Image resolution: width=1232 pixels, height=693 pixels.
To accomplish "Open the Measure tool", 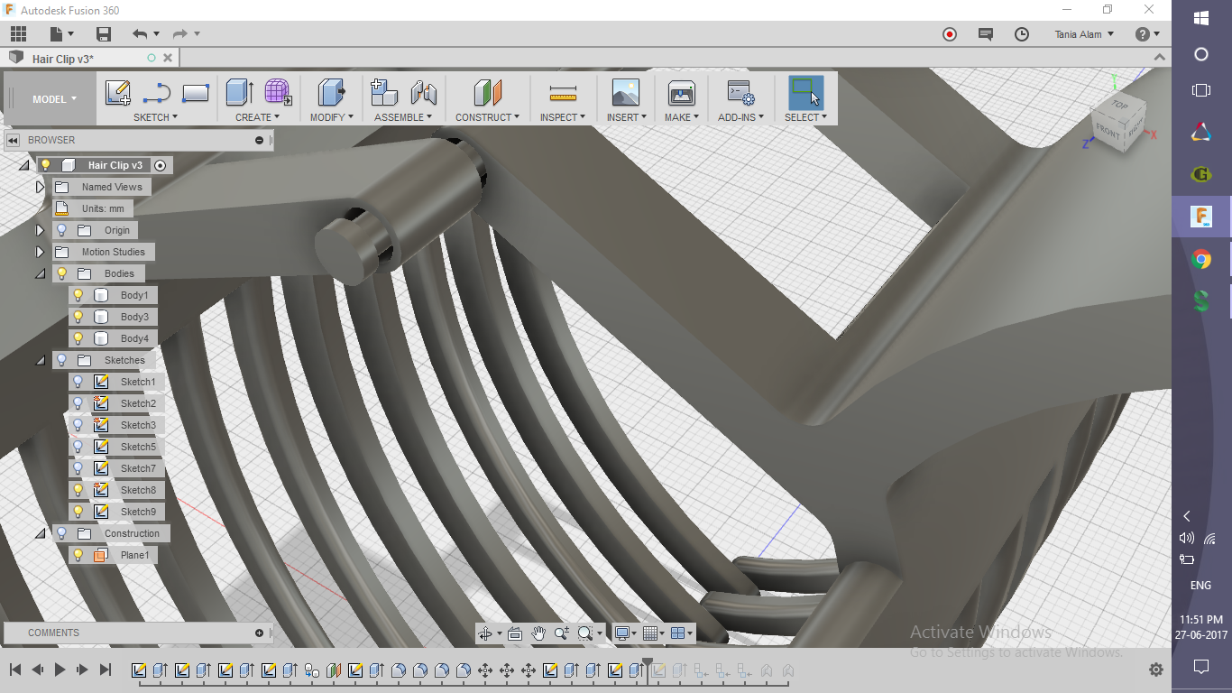I will 563,93.
